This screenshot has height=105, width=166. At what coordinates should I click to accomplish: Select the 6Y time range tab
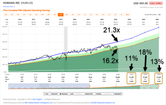tap(91, 15)
